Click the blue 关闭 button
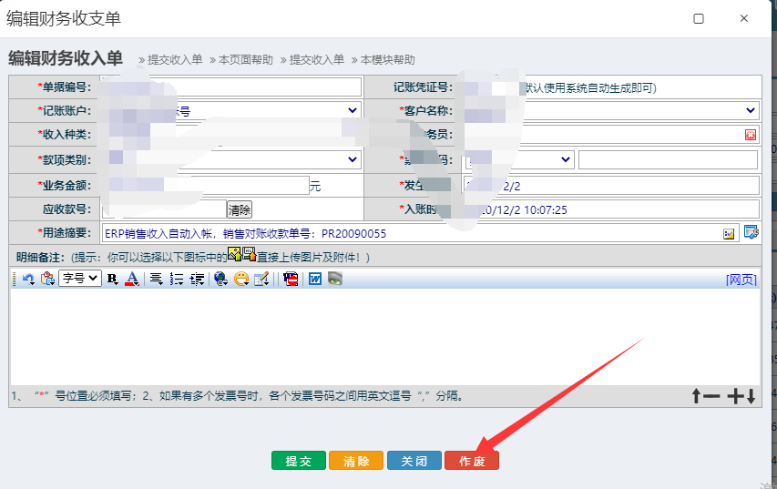This screenshot has height=489, width=777. [x=414, y=460]
